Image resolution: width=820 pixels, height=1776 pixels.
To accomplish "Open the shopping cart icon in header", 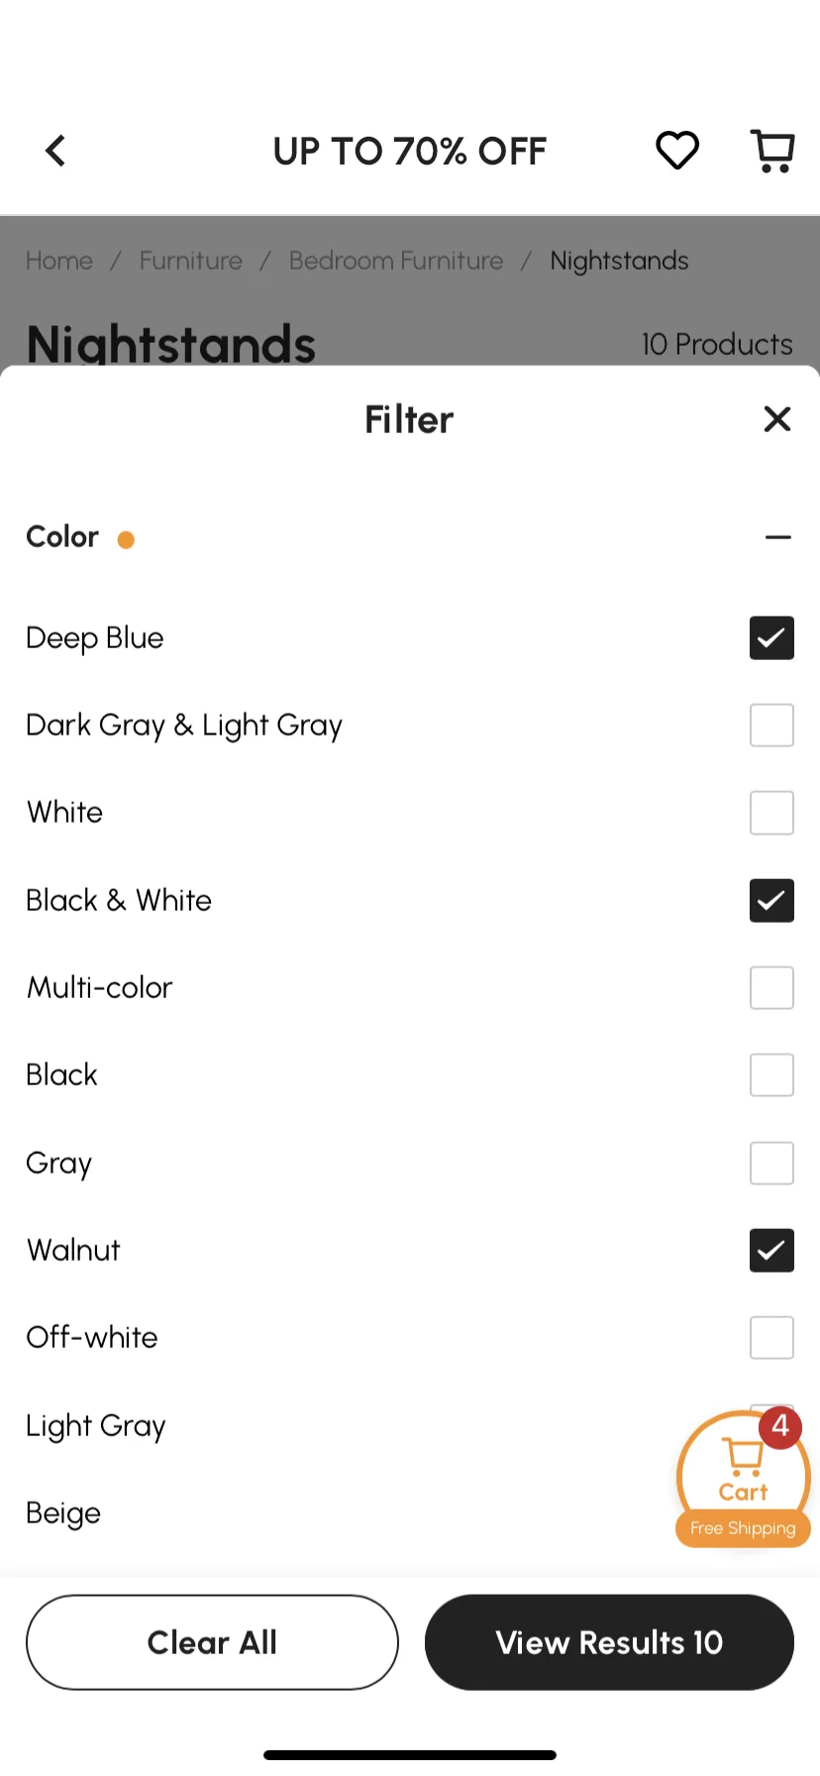I will coord(772,151).
